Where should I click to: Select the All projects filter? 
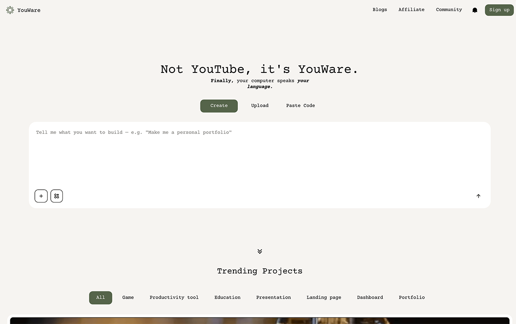100,297
